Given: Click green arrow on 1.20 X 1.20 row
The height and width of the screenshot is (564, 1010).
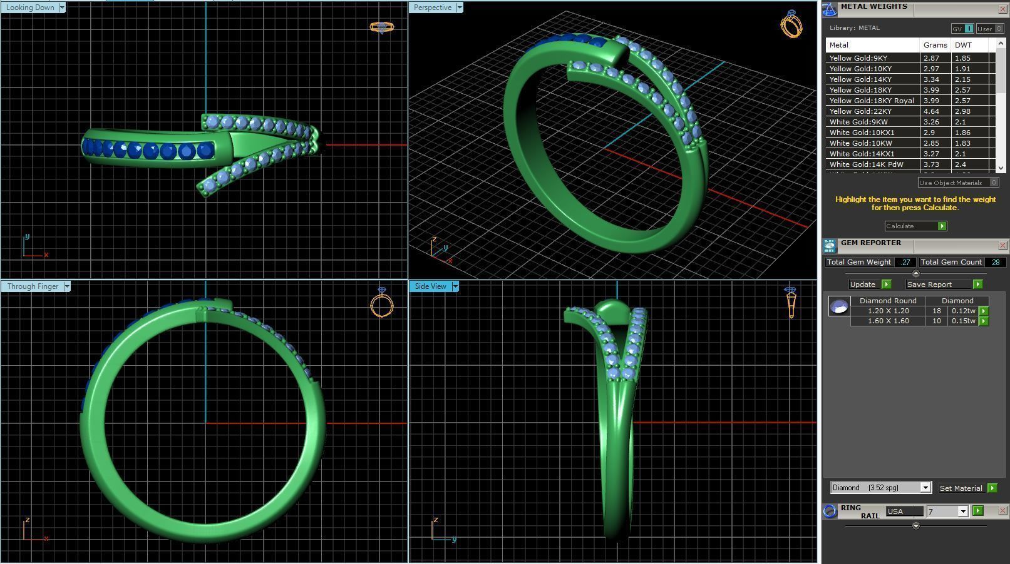Looking at the screenshot, I should coord(984,311).
